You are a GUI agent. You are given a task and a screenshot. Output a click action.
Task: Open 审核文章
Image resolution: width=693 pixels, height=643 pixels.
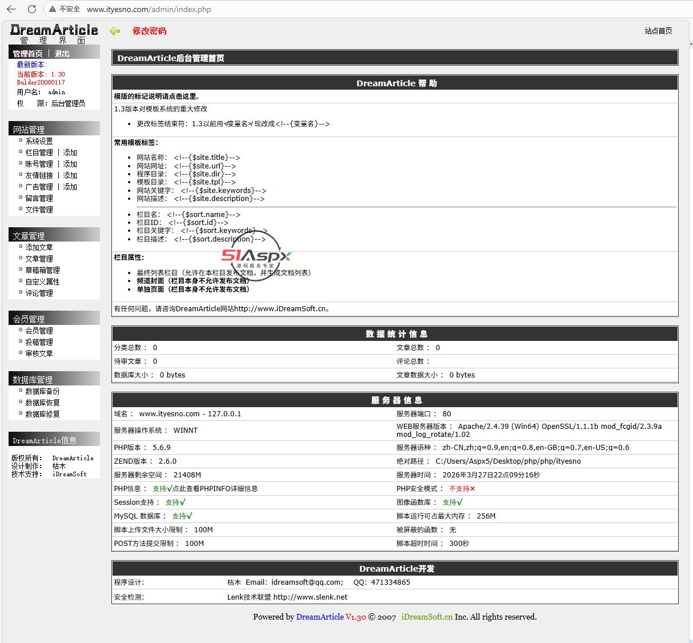pos(39,353)
